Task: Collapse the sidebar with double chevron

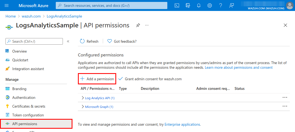Action: coord(68,41)
